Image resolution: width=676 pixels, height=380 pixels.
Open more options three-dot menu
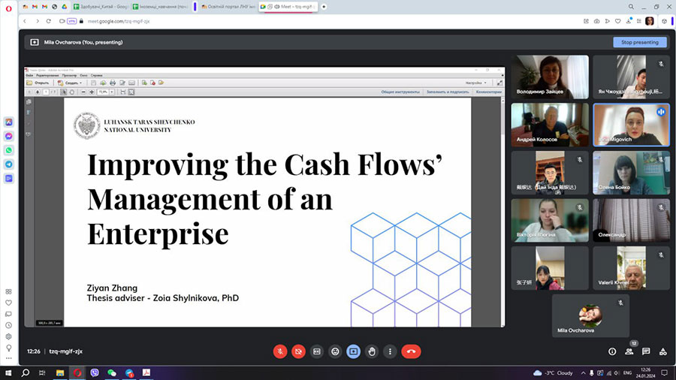click(x=389, y=351)
